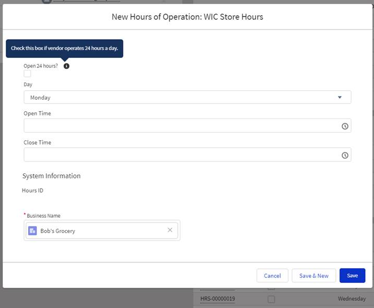Expand the Day dropdown showing Monday
The image size is (374, 308).
(187, 98)
